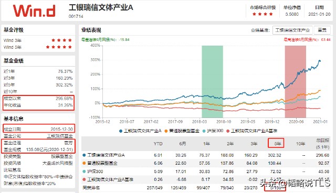Open the 业绩基准 benchmark dropdown

pyautogui.click(x=292, y=30)
